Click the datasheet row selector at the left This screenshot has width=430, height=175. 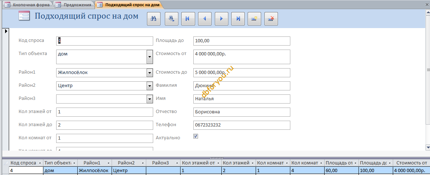coord(5,170)
